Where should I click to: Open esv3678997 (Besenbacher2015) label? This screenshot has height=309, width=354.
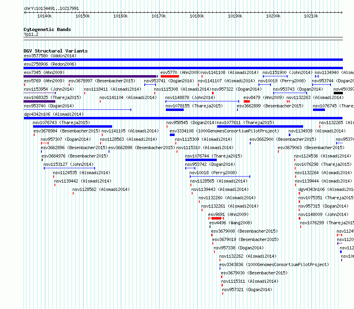click(x=102, y=81)
